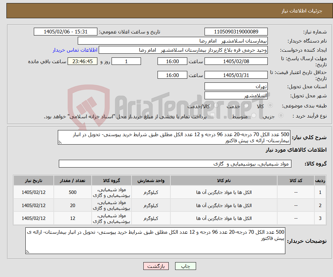This screenshot has width=333, height=277.
Task: Click the quantity 500 cell
Action: point(72,192)
